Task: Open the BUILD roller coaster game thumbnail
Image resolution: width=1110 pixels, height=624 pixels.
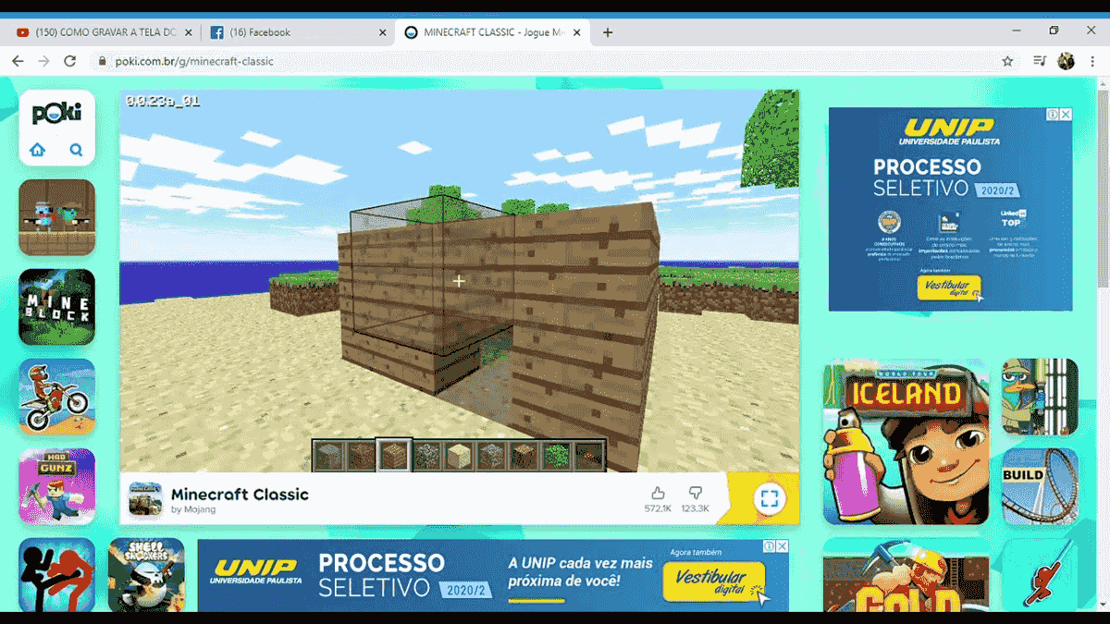Action: click(x=1040, y=486)
